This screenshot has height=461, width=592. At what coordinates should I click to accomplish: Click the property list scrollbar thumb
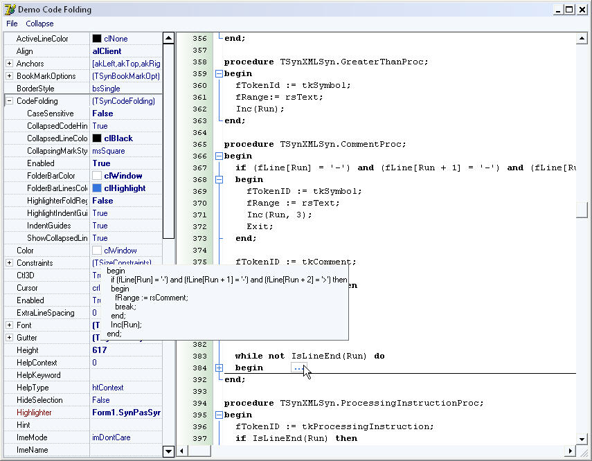168,141
